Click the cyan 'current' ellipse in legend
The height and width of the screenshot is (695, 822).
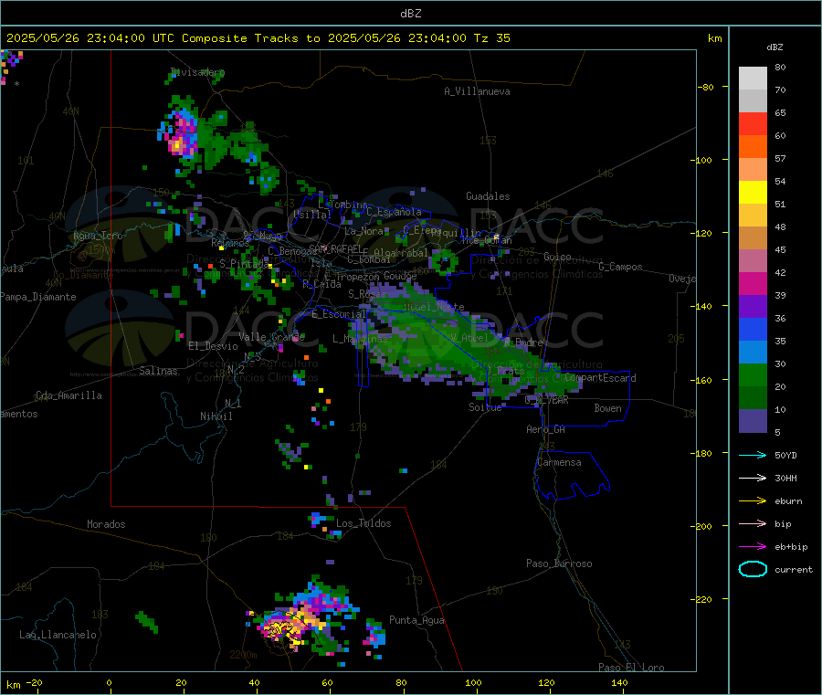point(753,569)
